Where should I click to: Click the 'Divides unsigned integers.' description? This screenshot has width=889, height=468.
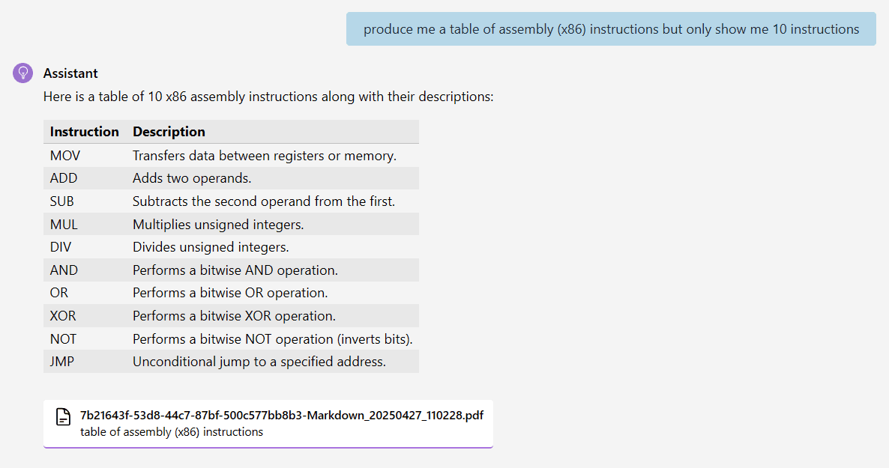[x=211, y=247]
